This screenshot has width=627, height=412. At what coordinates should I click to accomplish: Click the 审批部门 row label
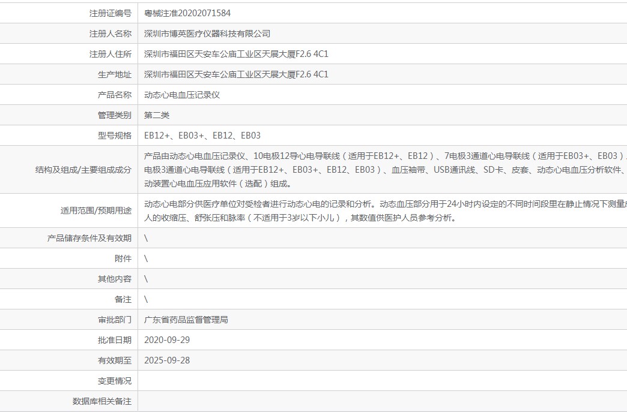click(115, 320)
